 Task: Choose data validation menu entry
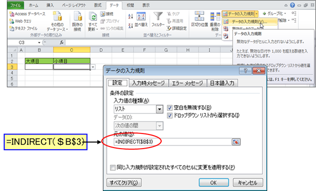pos(249,21)
